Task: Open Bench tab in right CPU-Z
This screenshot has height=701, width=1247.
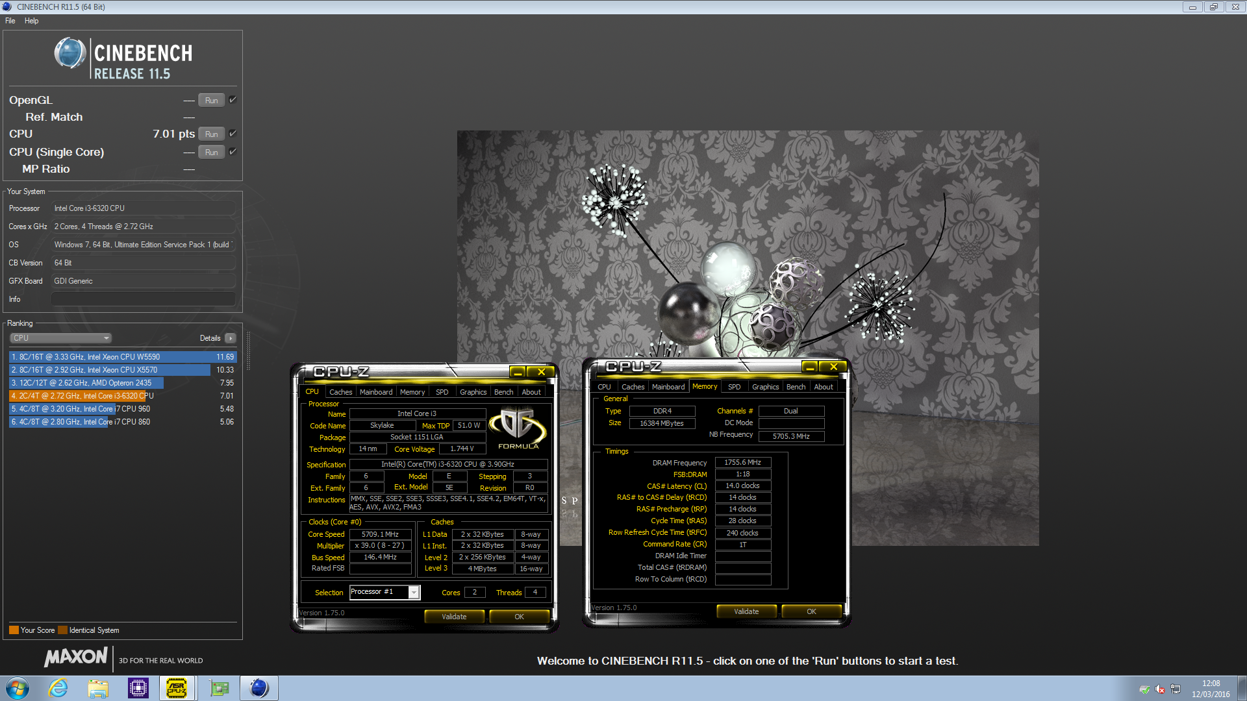Action: tap(796, 387)
